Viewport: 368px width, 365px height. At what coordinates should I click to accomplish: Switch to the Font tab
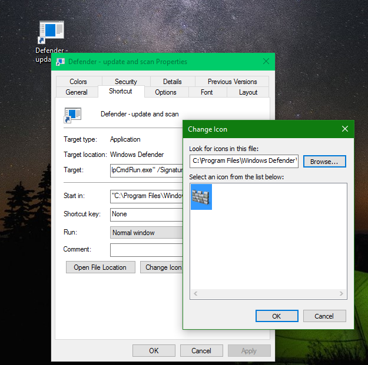pos(207,92)
